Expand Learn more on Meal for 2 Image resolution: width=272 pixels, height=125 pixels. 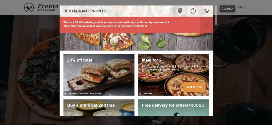(x=146, y=94)
